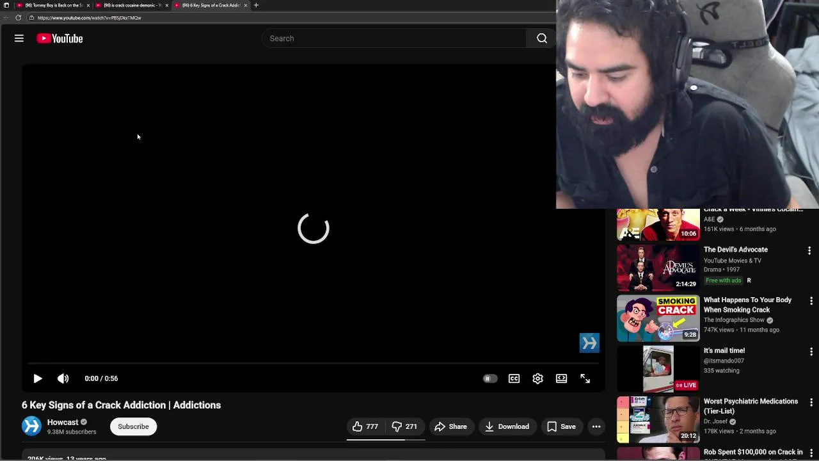Focus the YouTube search field
This screenshot has width=819, height=461.
click(x=394, y=38)
